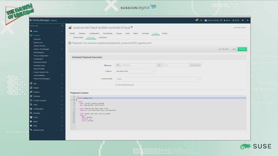The height and width of the screenshot is (156, 278).
Task: Click the External Links chain icon
Action: [x=31, y=130]
